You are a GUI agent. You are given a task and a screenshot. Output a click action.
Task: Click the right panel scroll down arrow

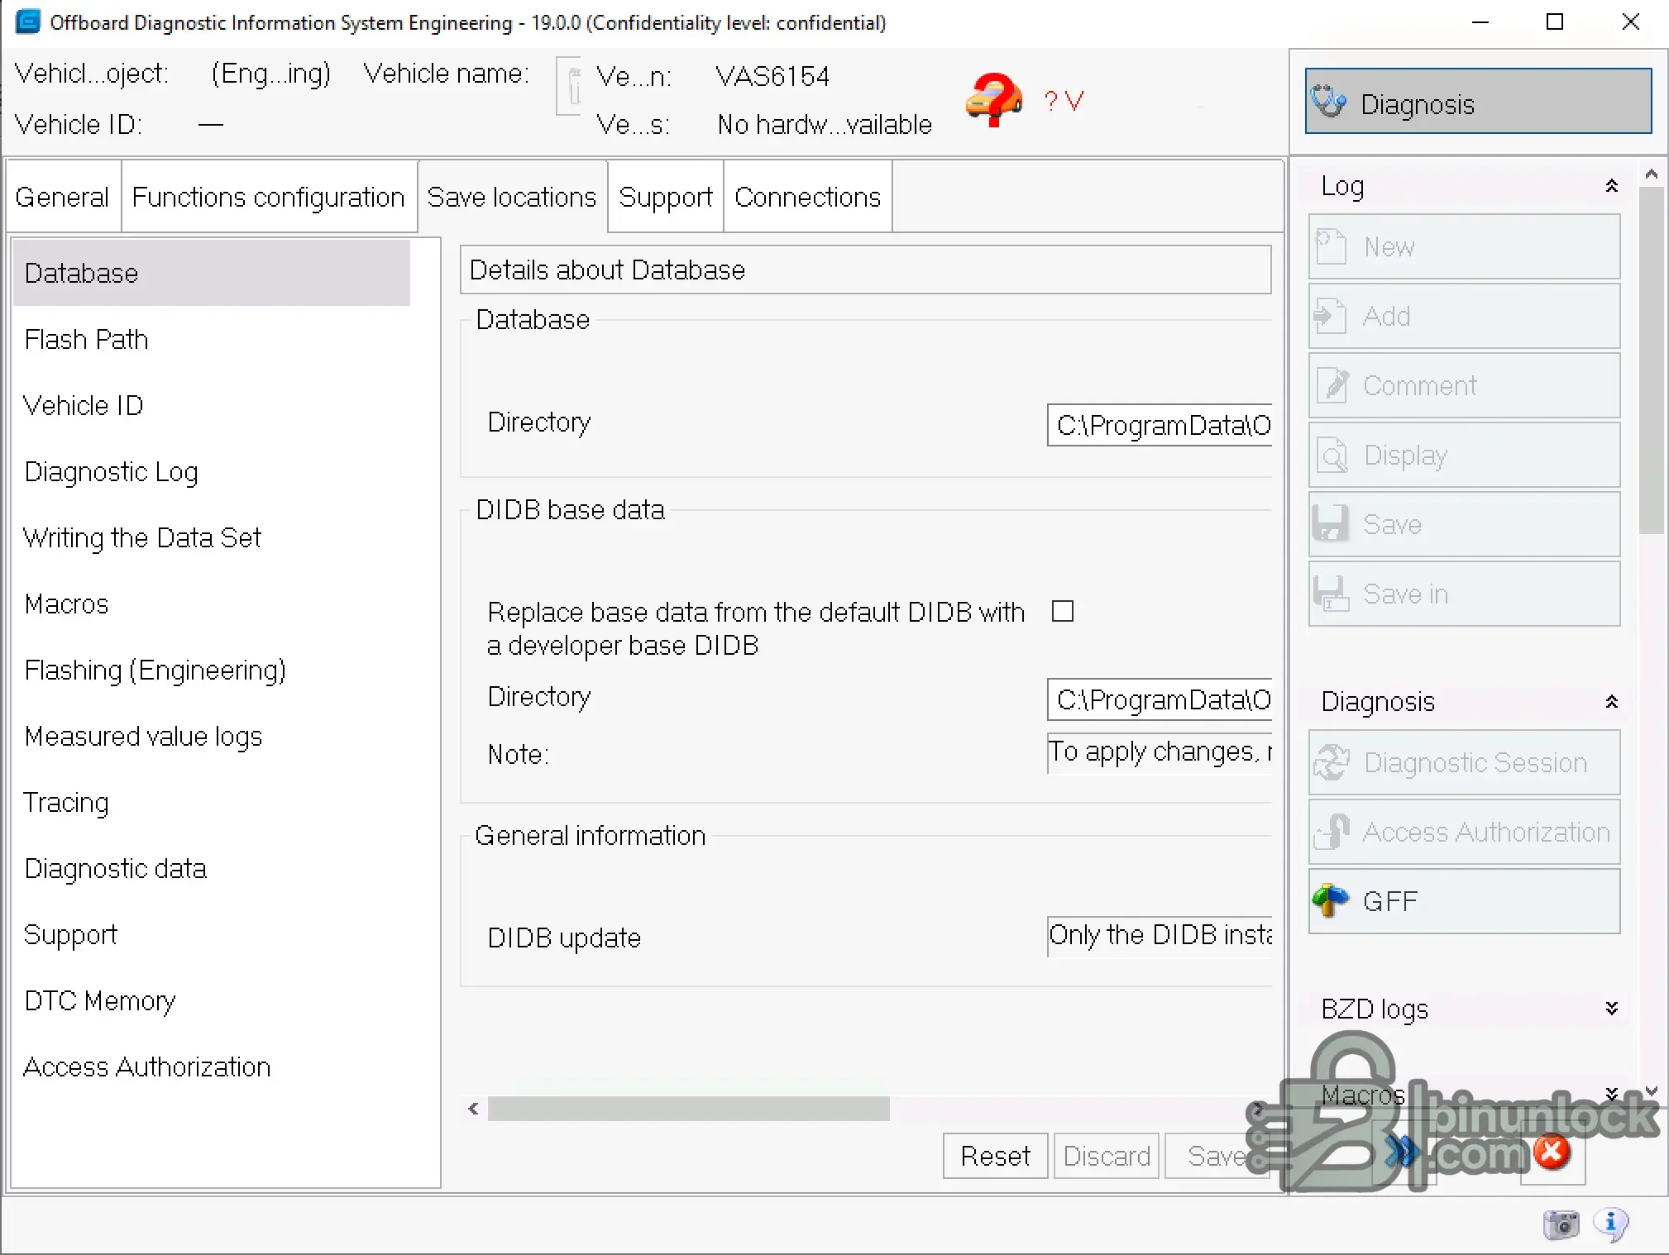pos(1651,1091)
